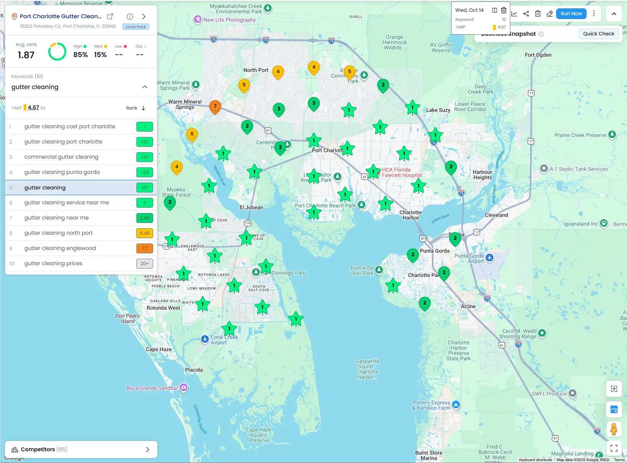Click the blue map control above Pegman
This screenshot has width=627, height=463.
(x=614, y=409)
